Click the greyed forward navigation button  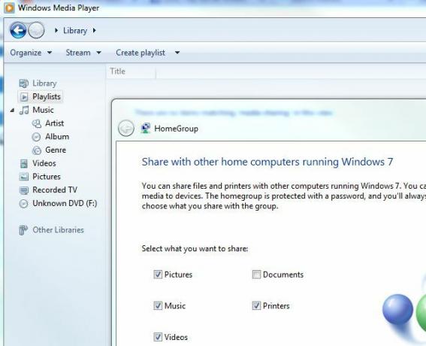point(36,30)
